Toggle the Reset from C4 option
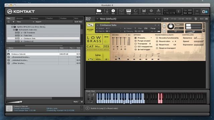214x120 pixels. [x=157, y=45]
